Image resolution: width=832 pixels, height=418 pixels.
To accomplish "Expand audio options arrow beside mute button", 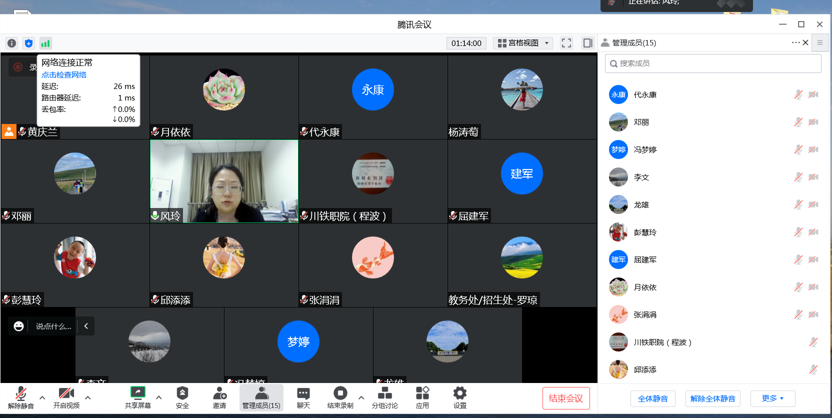I will pos(42,397).
